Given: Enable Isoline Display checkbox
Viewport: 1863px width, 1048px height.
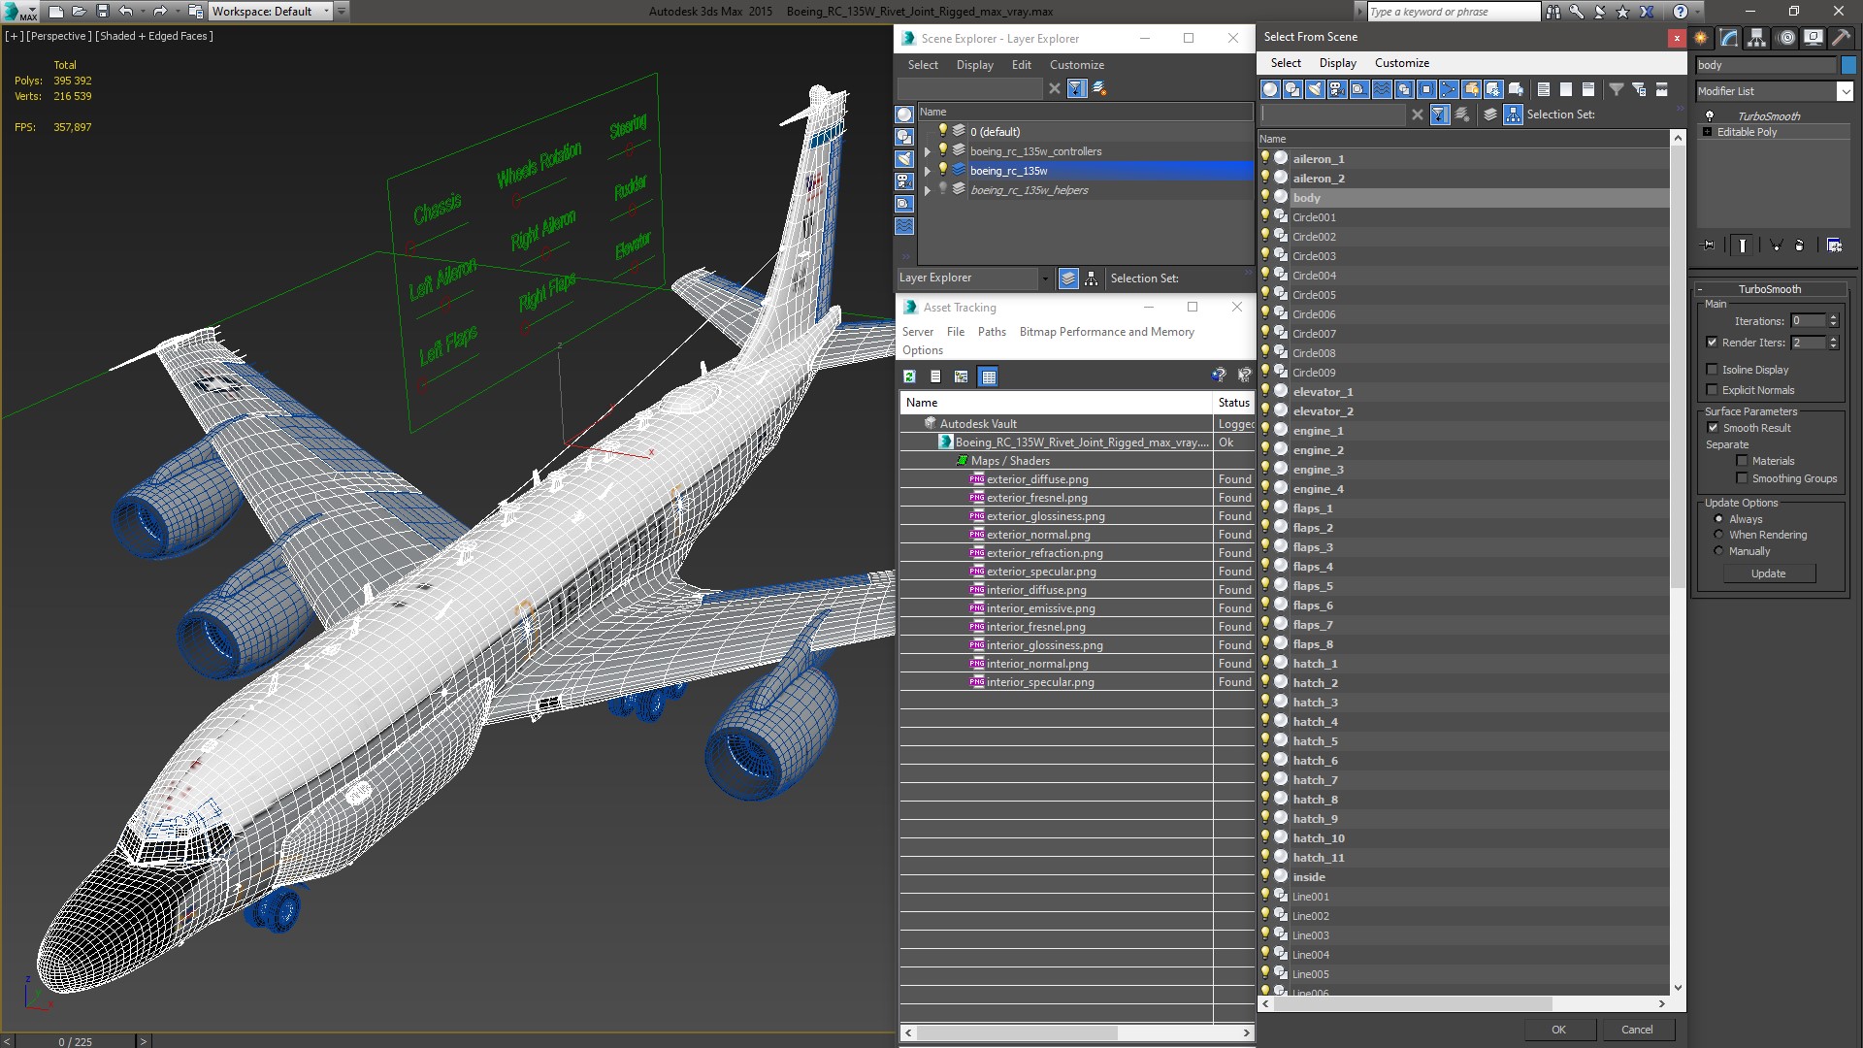Looking at the screenshot, I should coord(1713,370).
